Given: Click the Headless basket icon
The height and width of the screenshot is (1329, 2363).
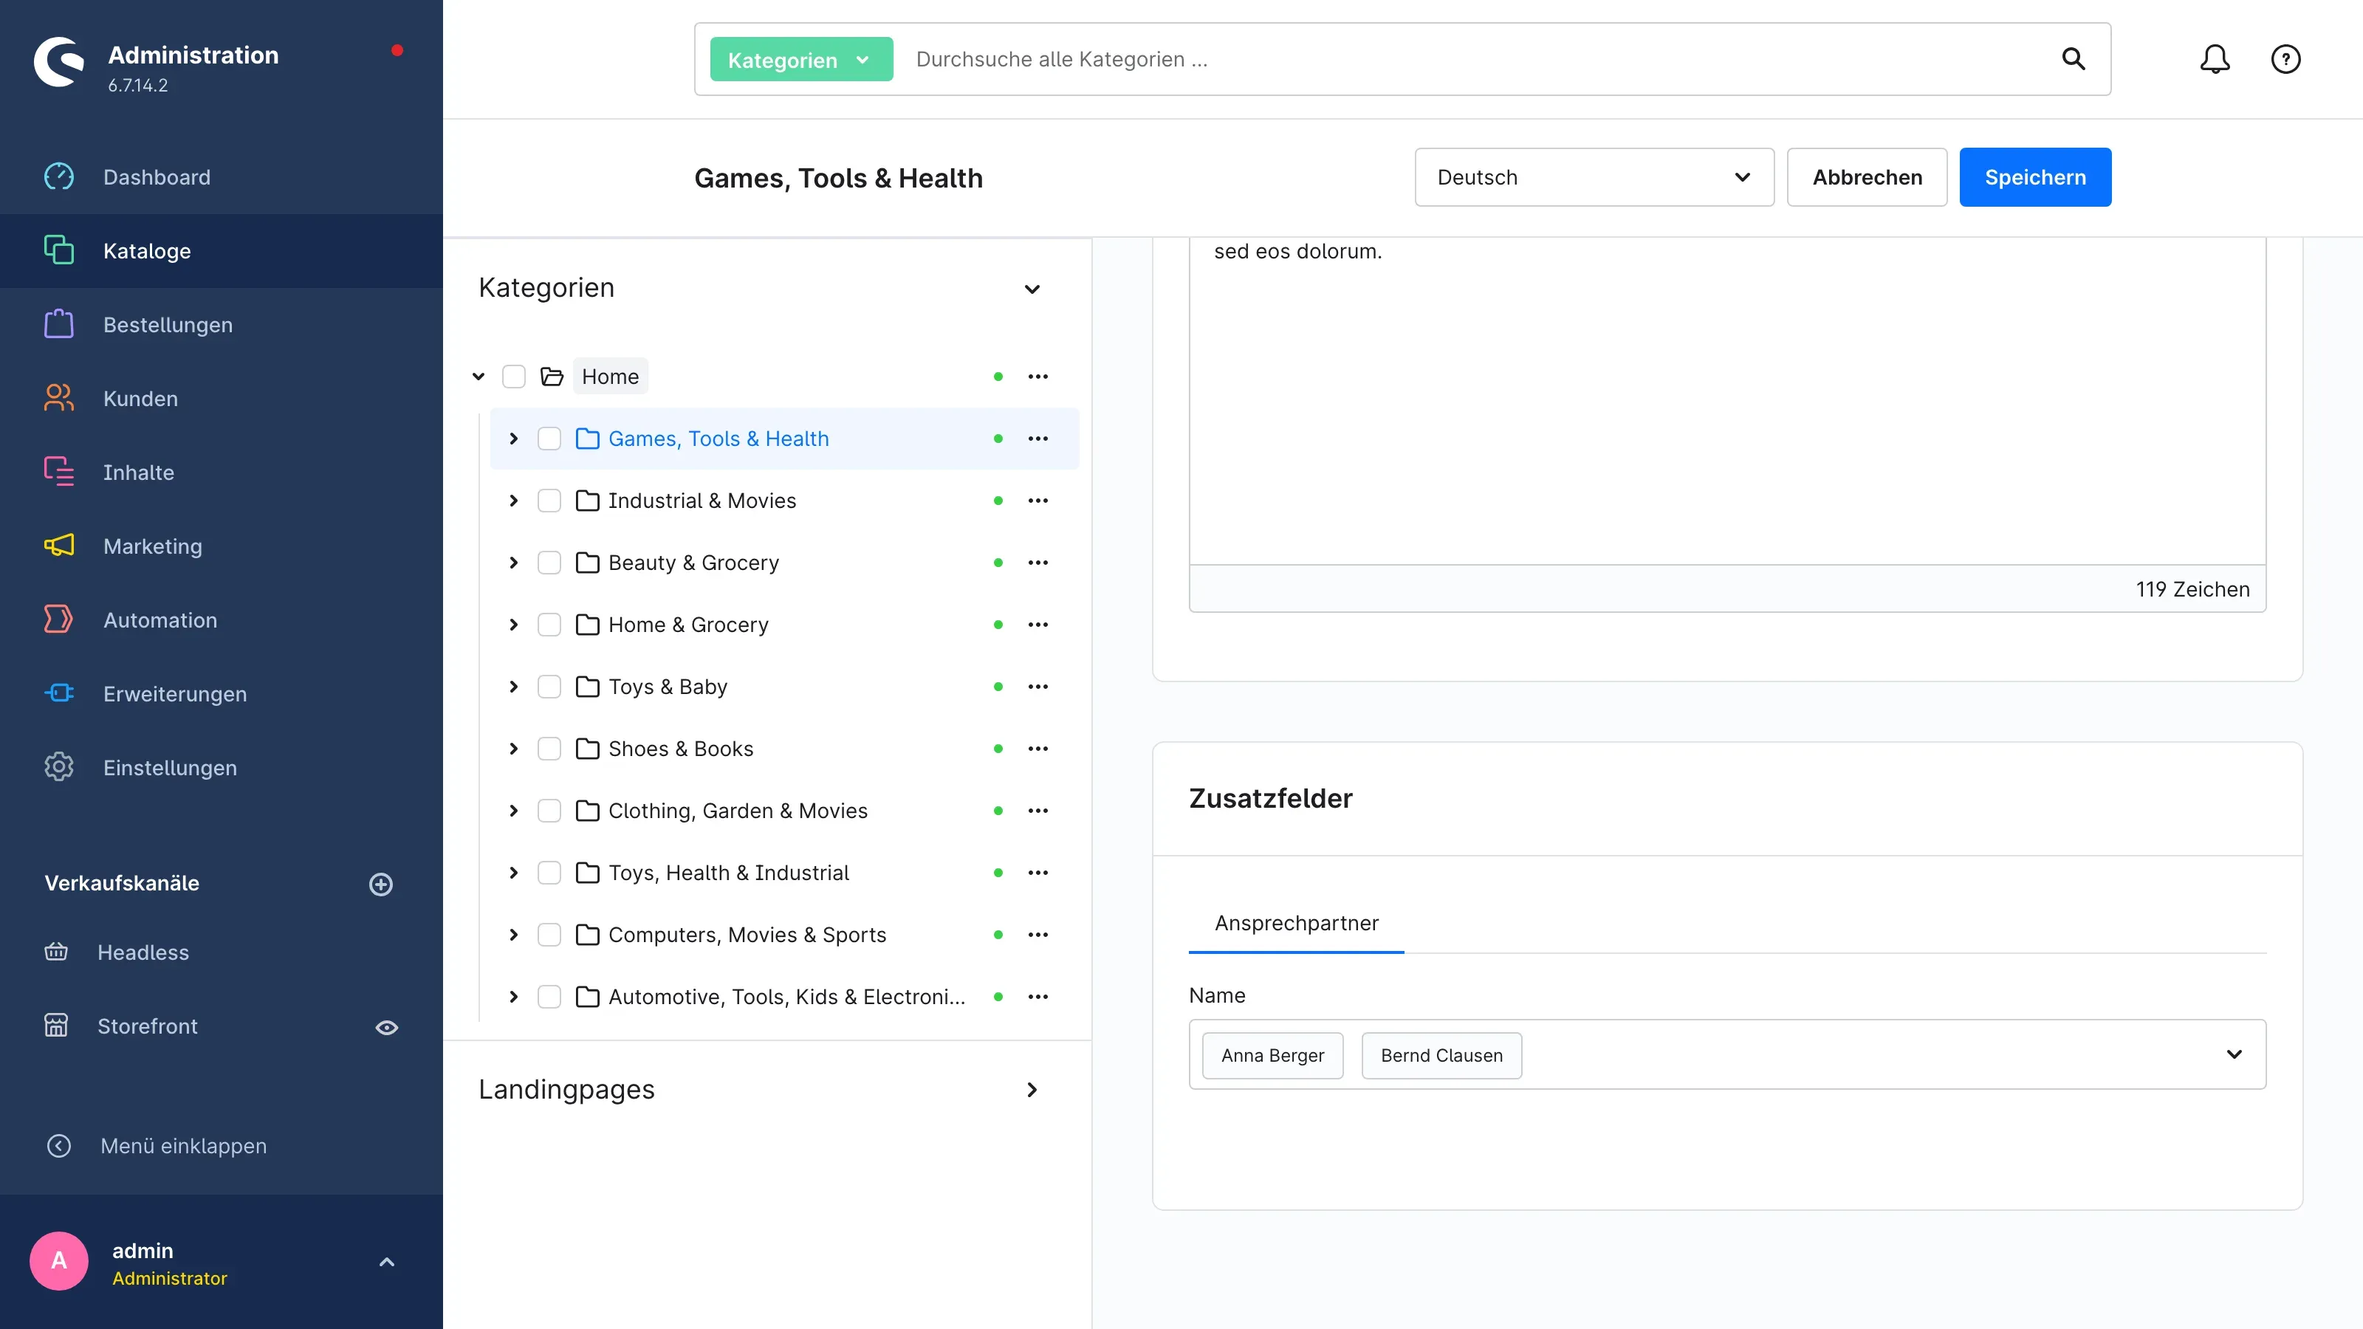Looking at the screenshot, I should pos(56,951).
